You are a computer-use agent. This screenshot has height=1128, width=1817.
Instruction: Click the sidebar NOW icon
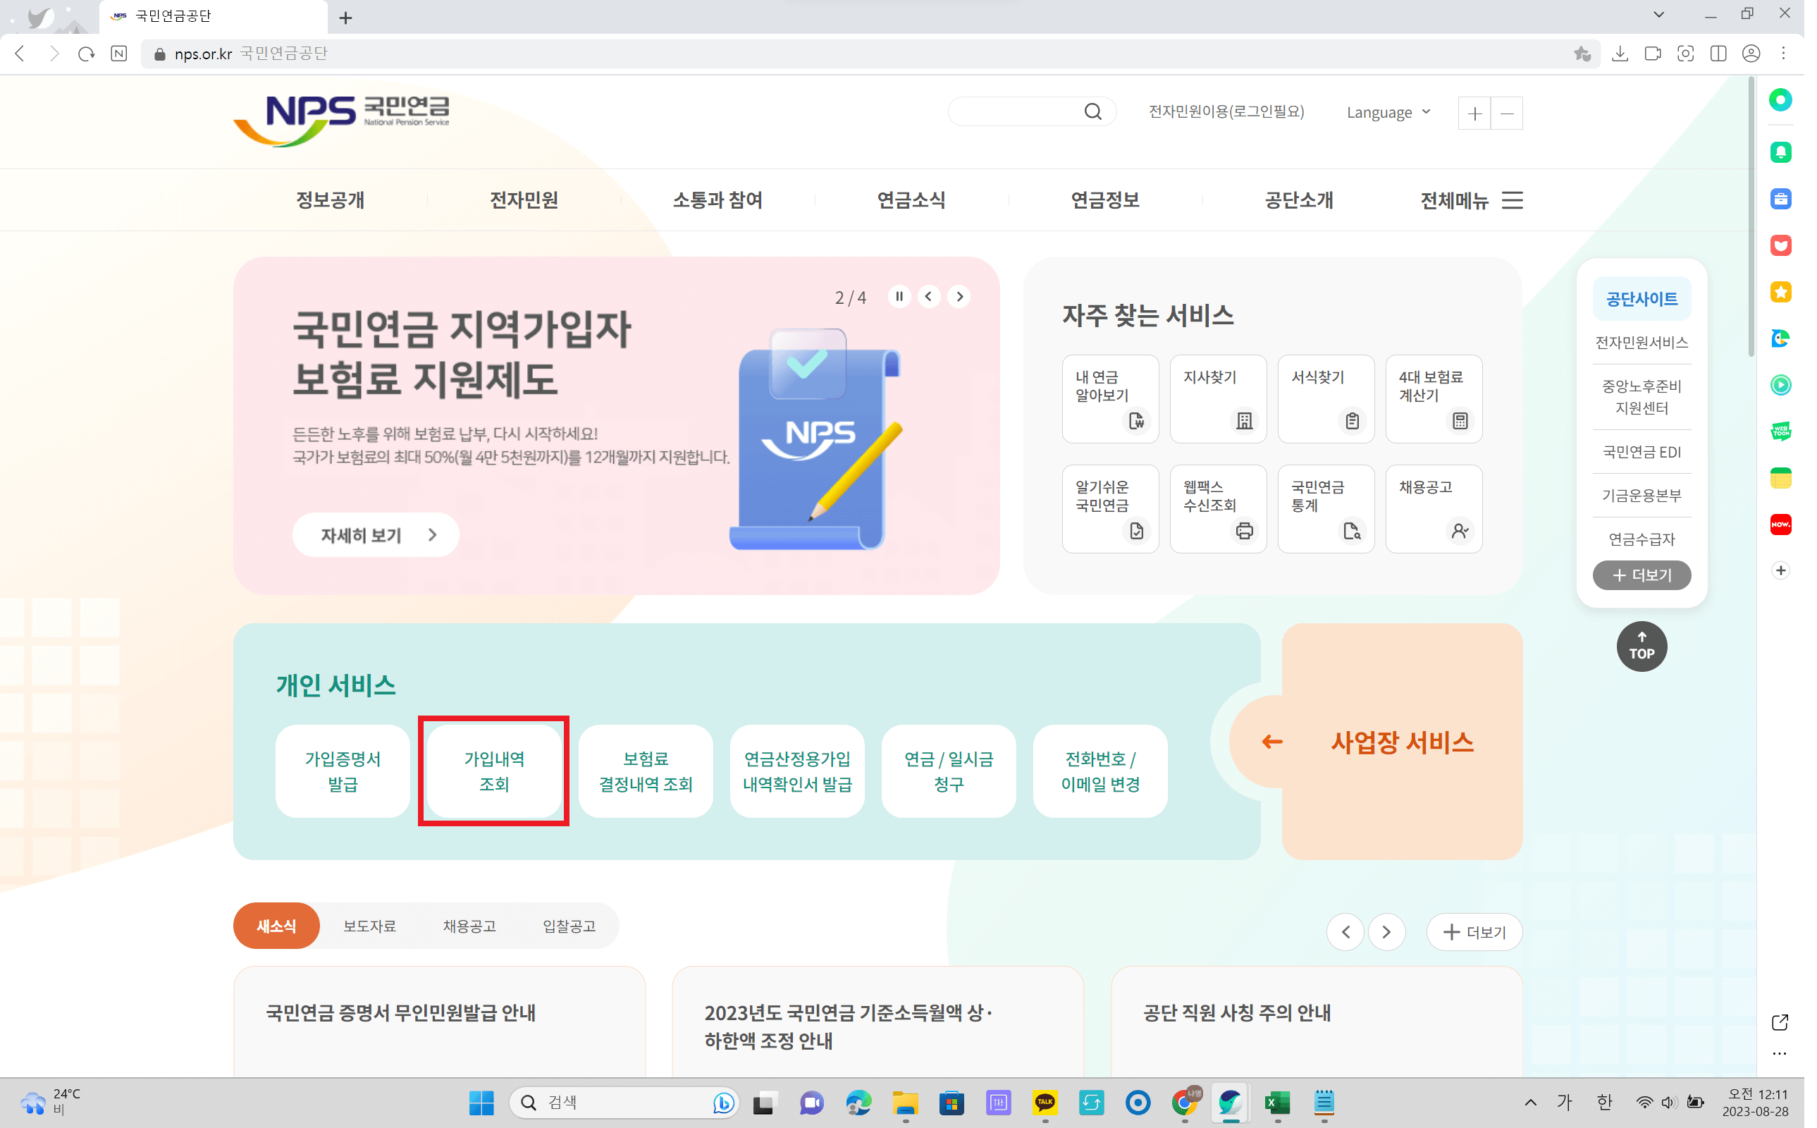[x=1780, y=525]
